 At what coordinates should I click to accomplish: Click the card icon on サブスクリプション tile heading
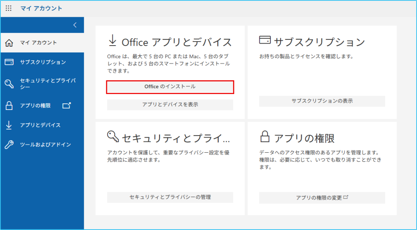coord(265,40)
